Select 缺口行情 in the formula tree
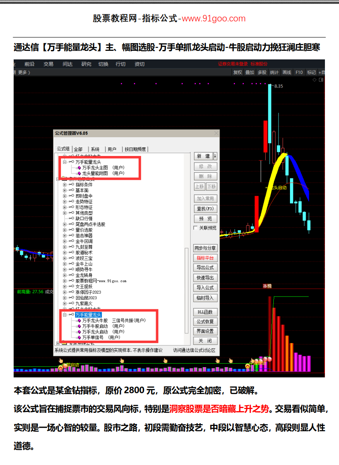This screenshot has width=339, height=465. coord(84,218)
